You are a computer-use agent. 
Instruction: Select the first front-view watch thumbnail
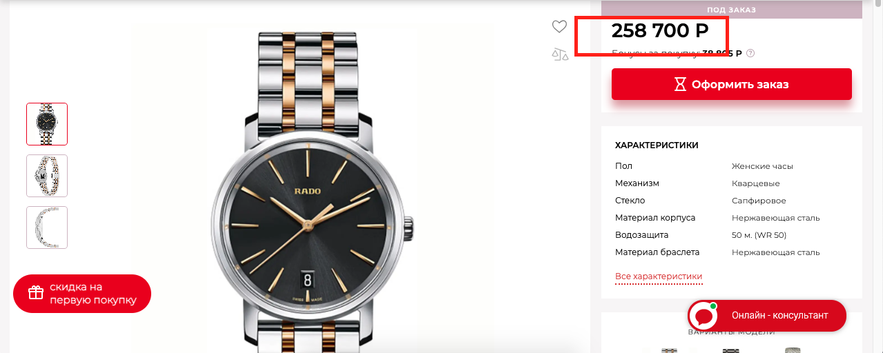coord(47,124)
